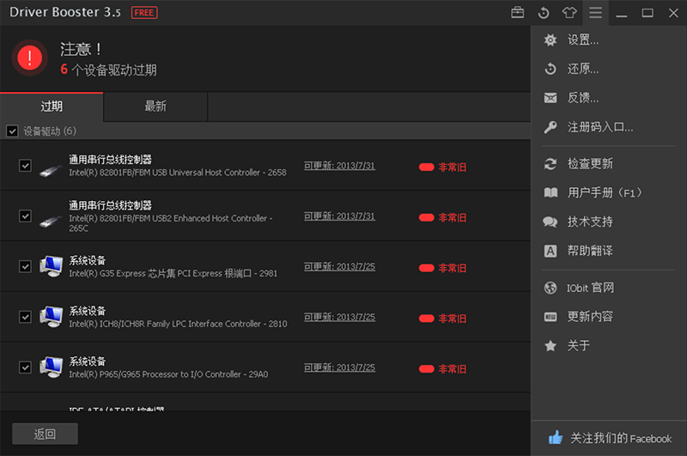Click monitor icon of LPC Interface Controller row

(51, 317)
